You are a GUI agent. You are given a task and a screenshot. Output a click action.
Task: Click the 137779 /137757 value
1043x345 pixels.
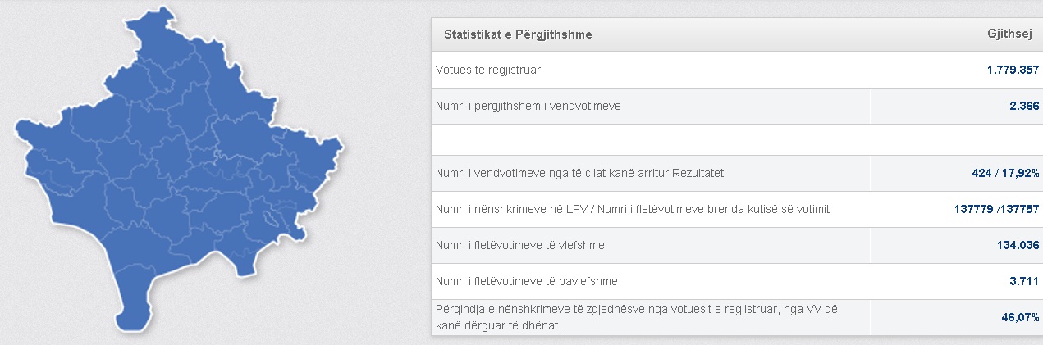tap(991, 209)
